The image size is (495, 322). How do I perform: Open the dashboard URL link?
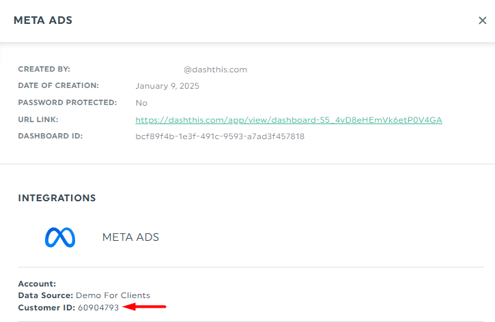click(289, 120)
